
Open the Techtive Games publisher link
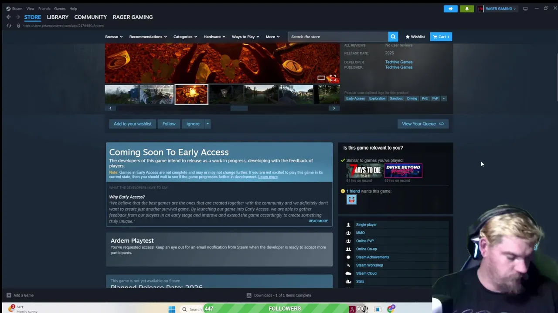[398, 67]
